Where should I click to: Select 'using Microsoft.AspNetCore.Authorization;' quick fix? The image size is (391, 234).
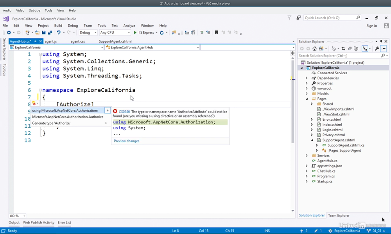65,111
